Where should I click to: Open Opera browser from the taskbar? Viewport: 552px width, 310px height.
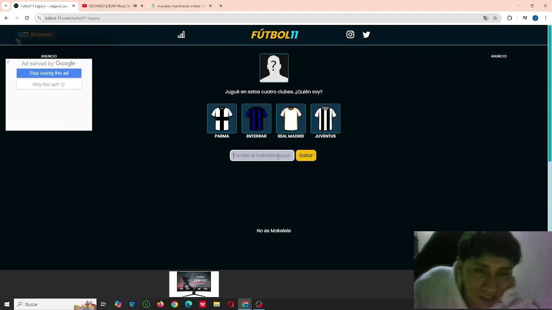pyautogui.click(x=231, y=304)
